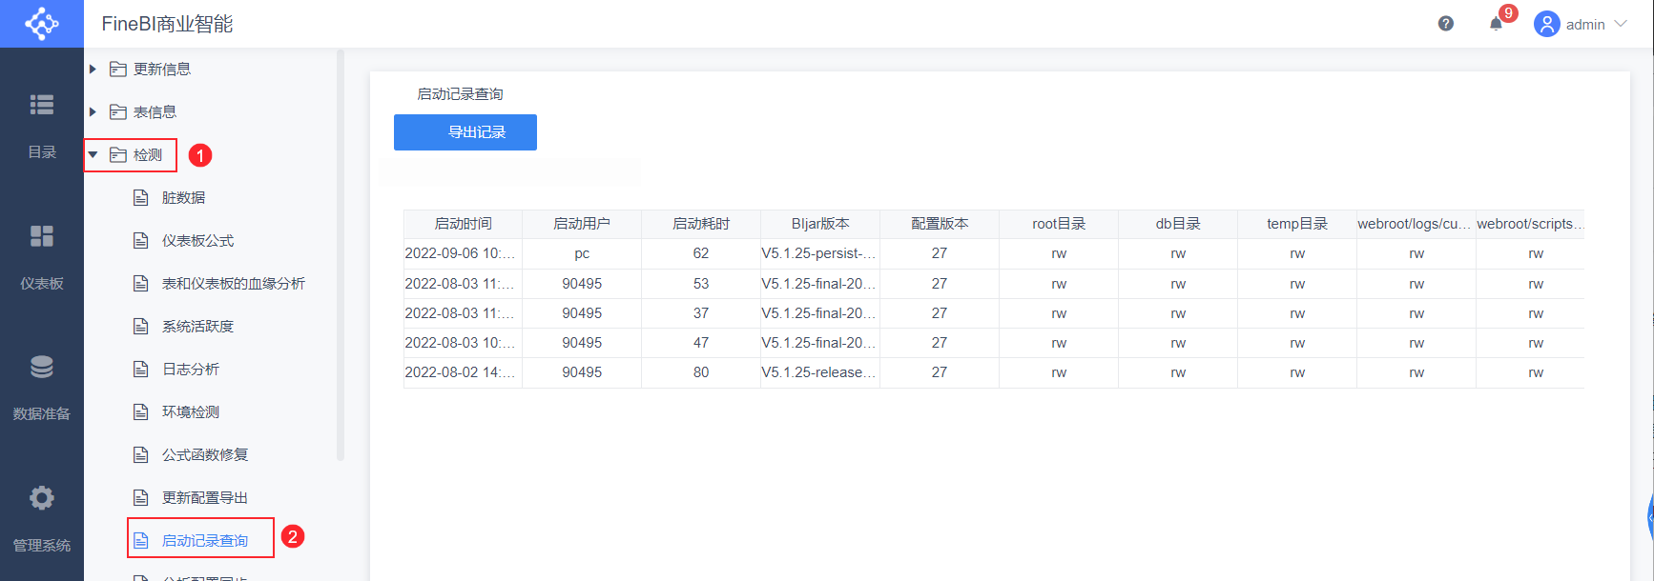The image size is (1654, 581).
Task: Click the 启动记录查询 panel title
Action: click(x=460, y=94)
